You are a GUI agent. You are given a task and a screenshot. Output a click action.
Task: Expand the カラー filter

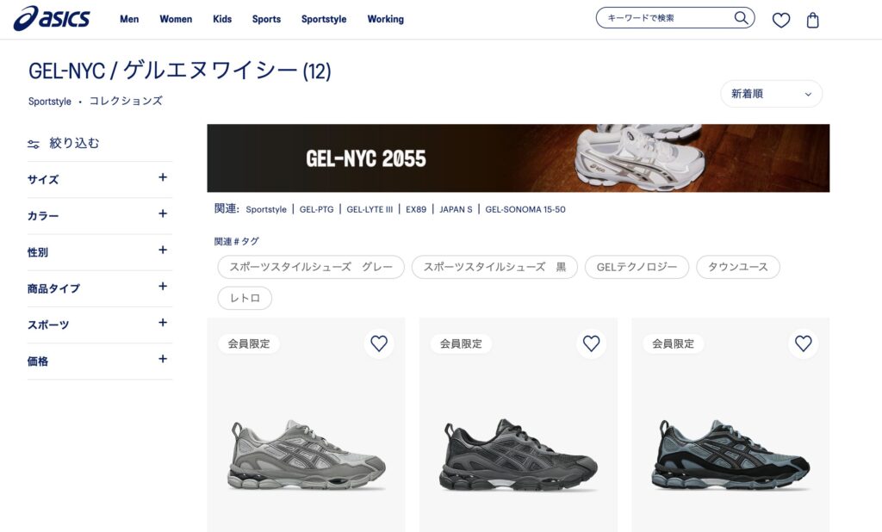coord(100,215)
